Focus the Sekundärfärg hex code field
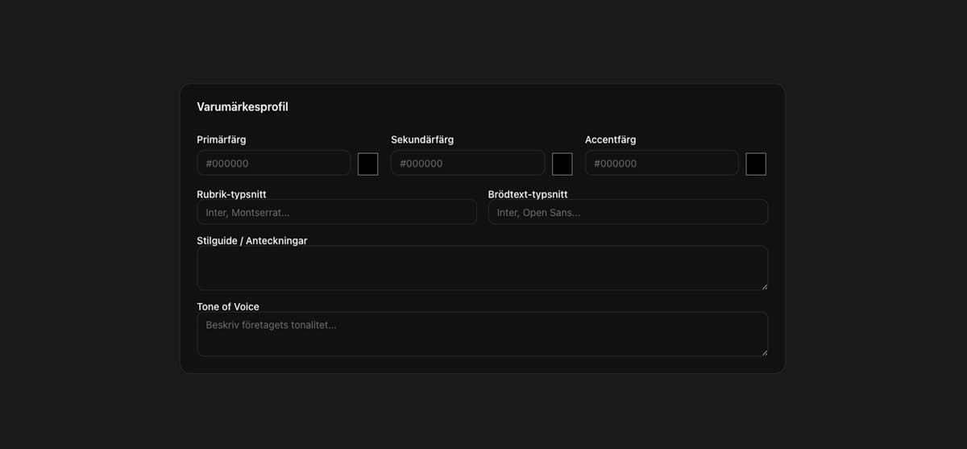 pos(467,163)
